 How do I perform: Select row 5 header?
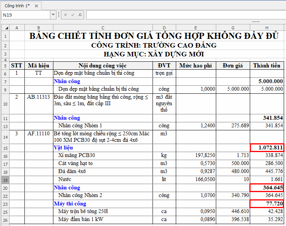tap(5, 66)
